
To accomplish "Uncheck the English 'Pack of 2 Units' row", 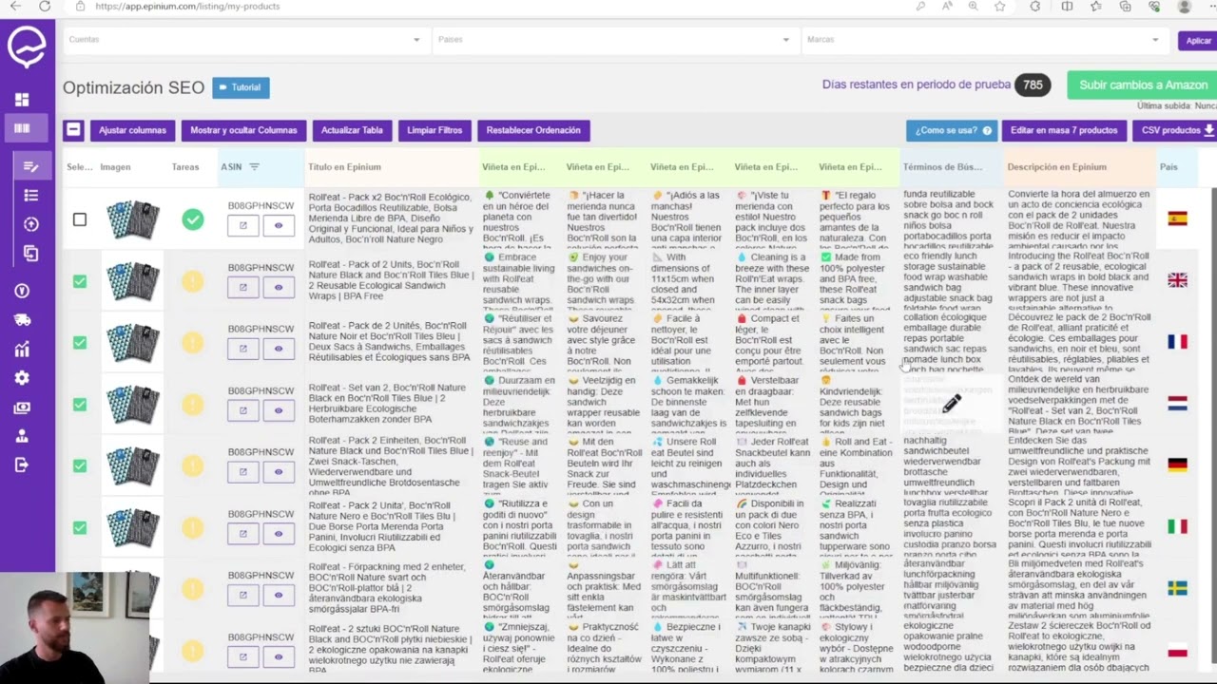I will pos(80,281).
